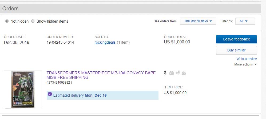Open the Filter by All dropdown
Viewport: 266px width, 119px height.
[245, 21]
